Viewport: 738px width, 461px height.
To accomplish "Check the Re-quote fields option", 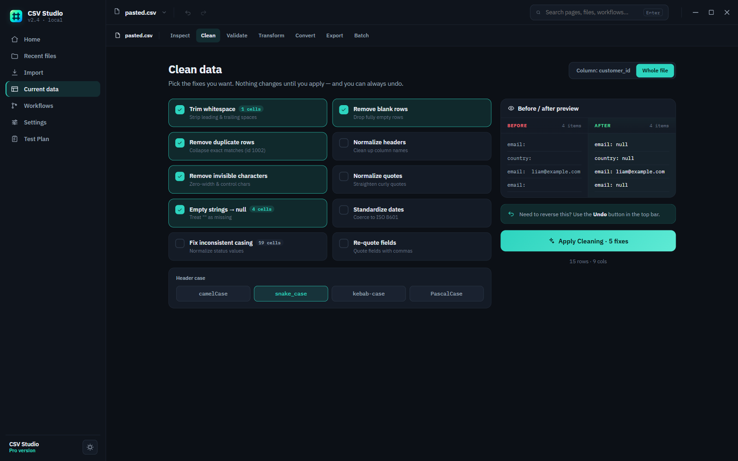I will 344,243.
